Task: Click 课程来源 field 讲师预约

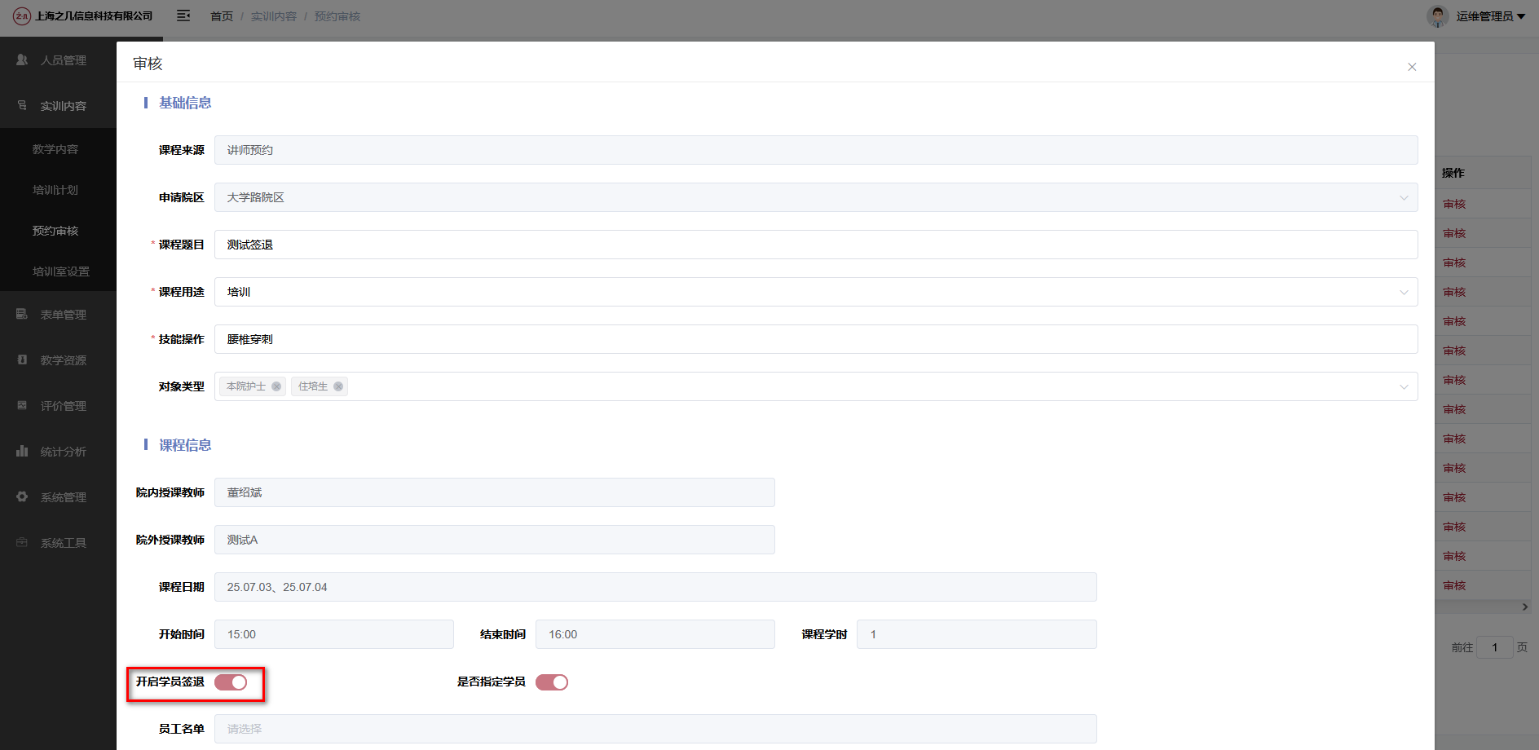Action: [816, 150]
